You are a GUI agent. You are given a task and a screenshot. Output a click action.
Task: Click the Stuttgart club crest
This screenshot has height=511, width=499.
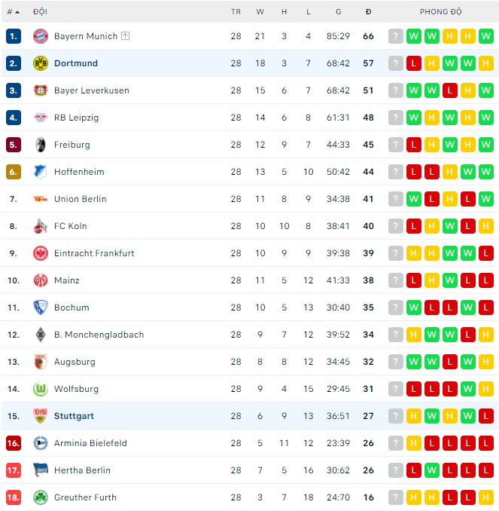click(x=41, y=416)
